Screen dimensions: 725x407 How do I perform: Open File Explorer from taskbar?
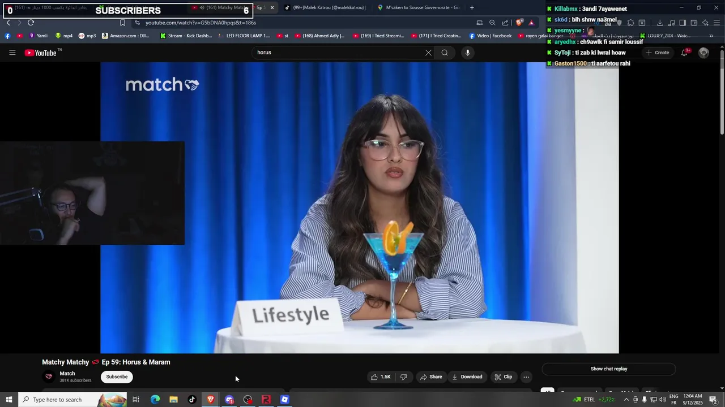coord(173,400)
